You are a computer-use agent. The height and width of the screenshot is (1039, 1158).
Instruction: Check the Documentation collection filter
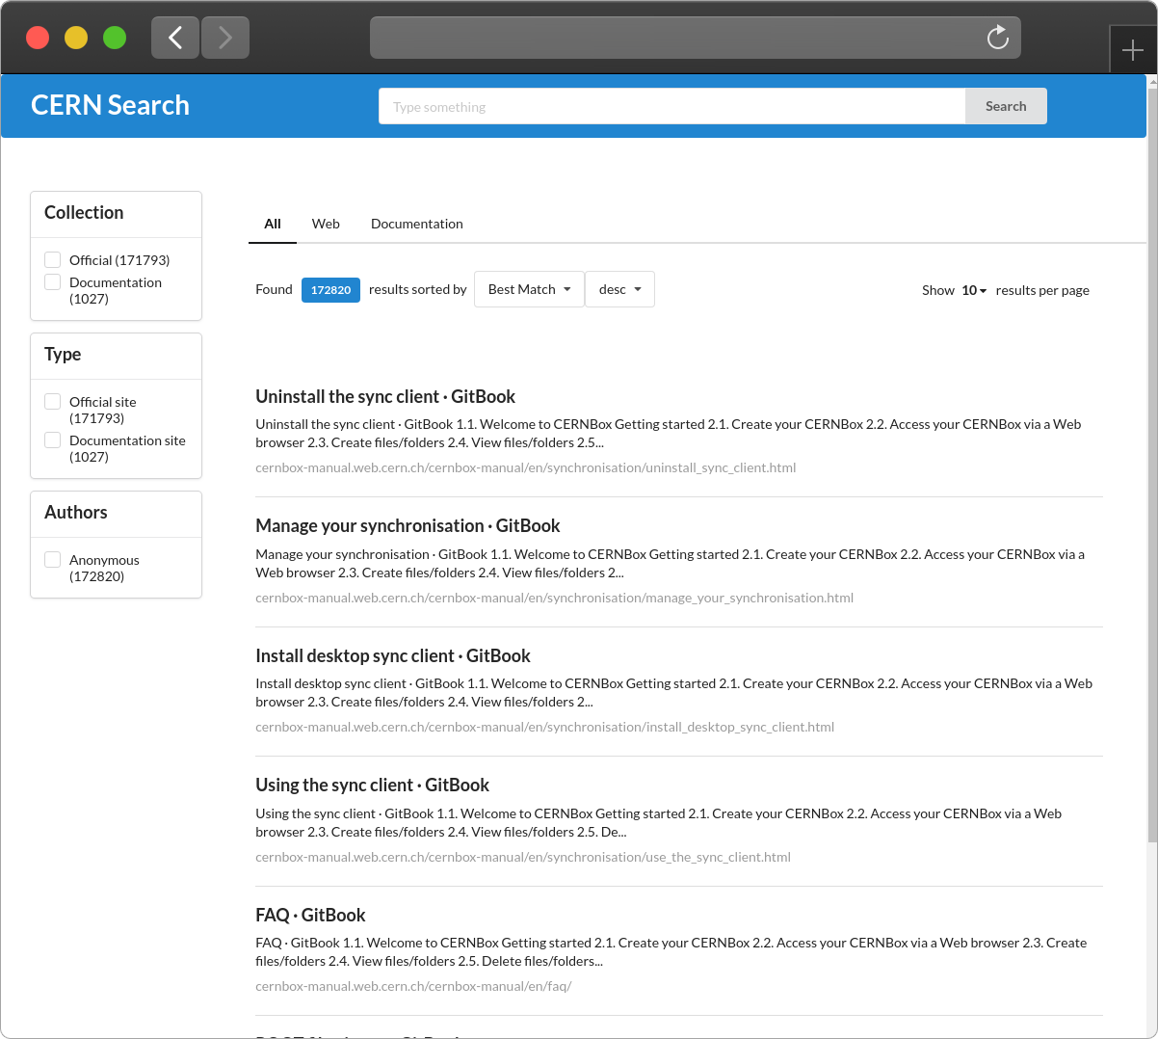(53, 281)
